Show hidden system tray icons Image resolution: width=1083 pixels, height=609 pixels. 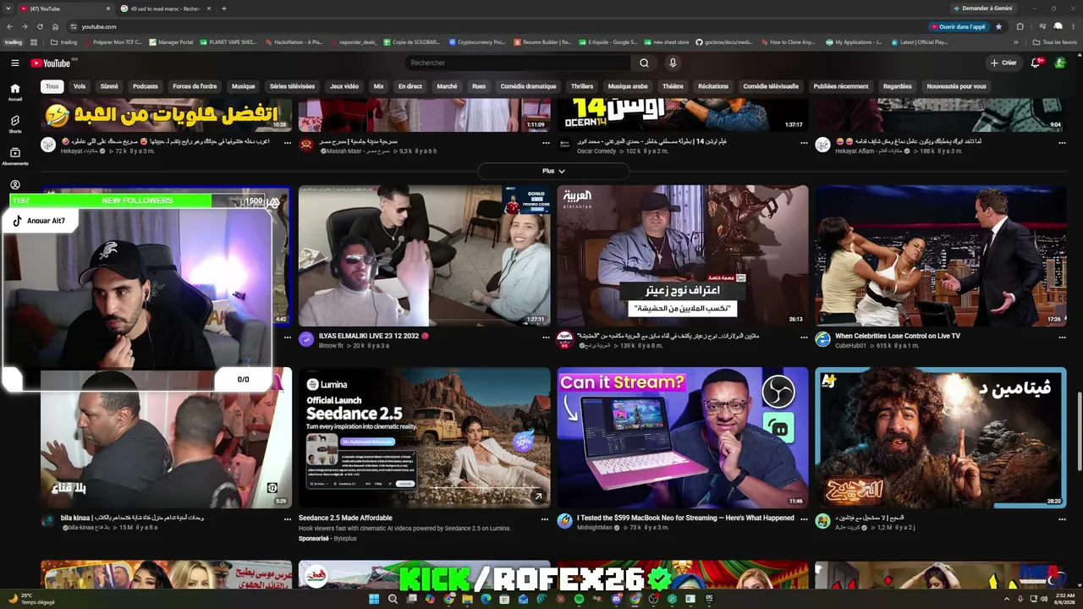click(1006, 599)
